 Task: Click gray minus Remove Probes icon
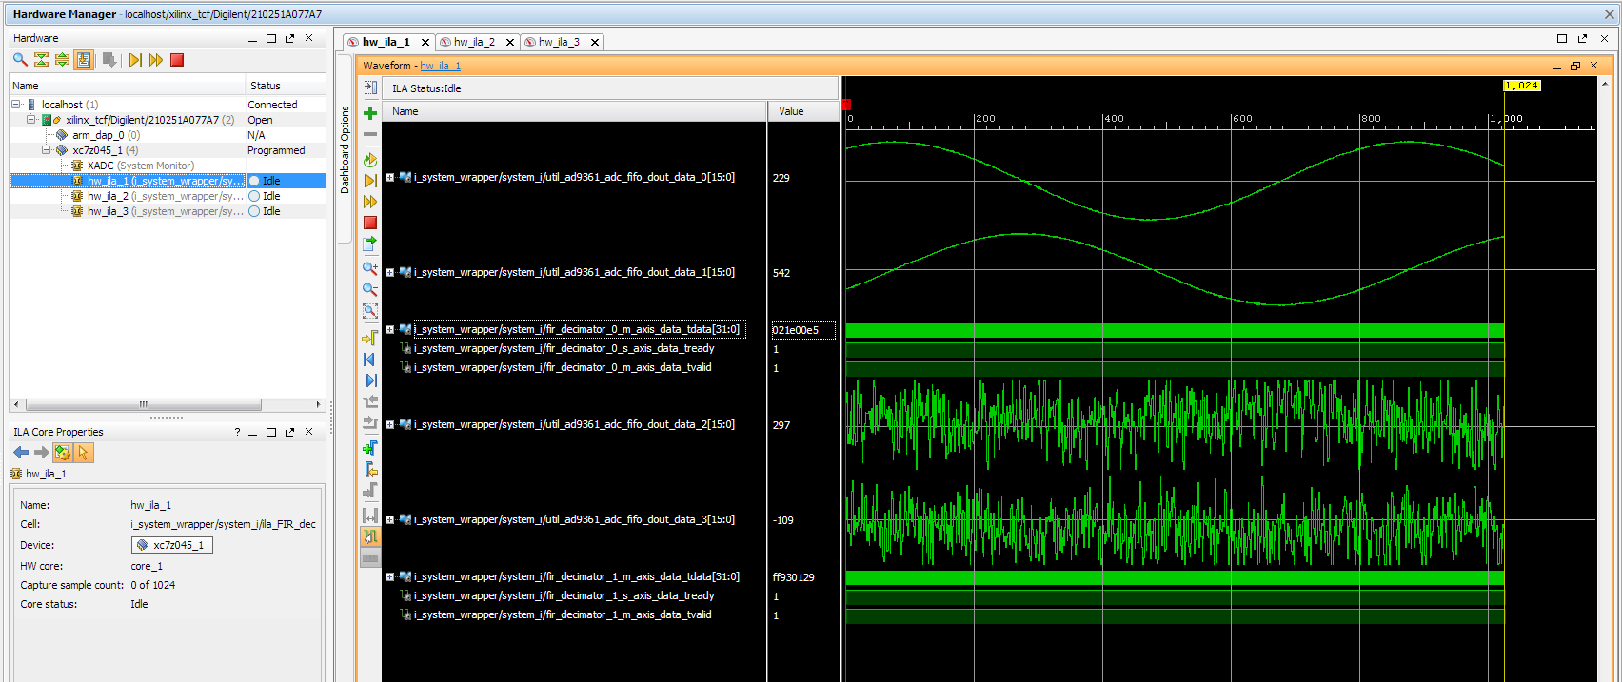[x=370, y=134]
